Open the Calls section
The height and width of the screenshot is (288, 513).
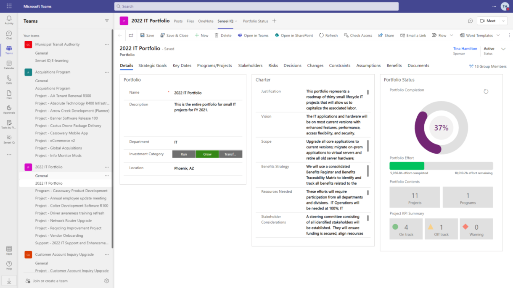tap(9, 80)
